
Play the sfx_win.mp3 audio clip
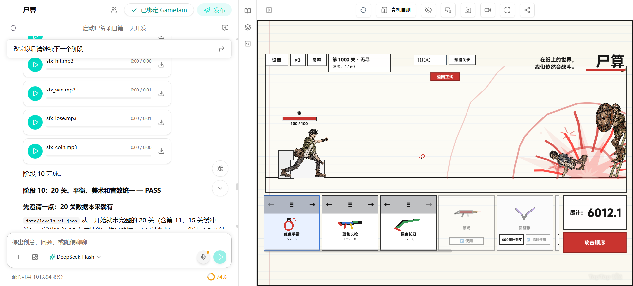[35, 94]
